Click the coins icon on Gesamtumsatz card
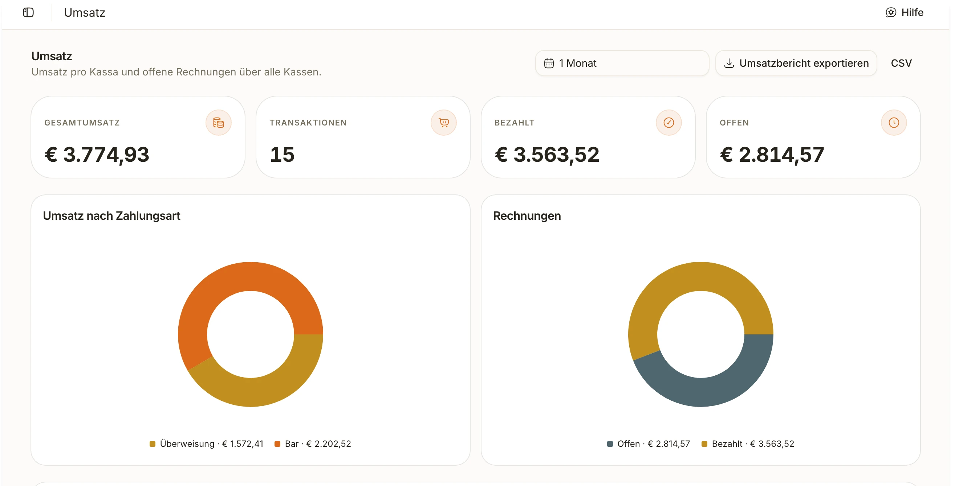955x486 pixels. coord(218,123)
